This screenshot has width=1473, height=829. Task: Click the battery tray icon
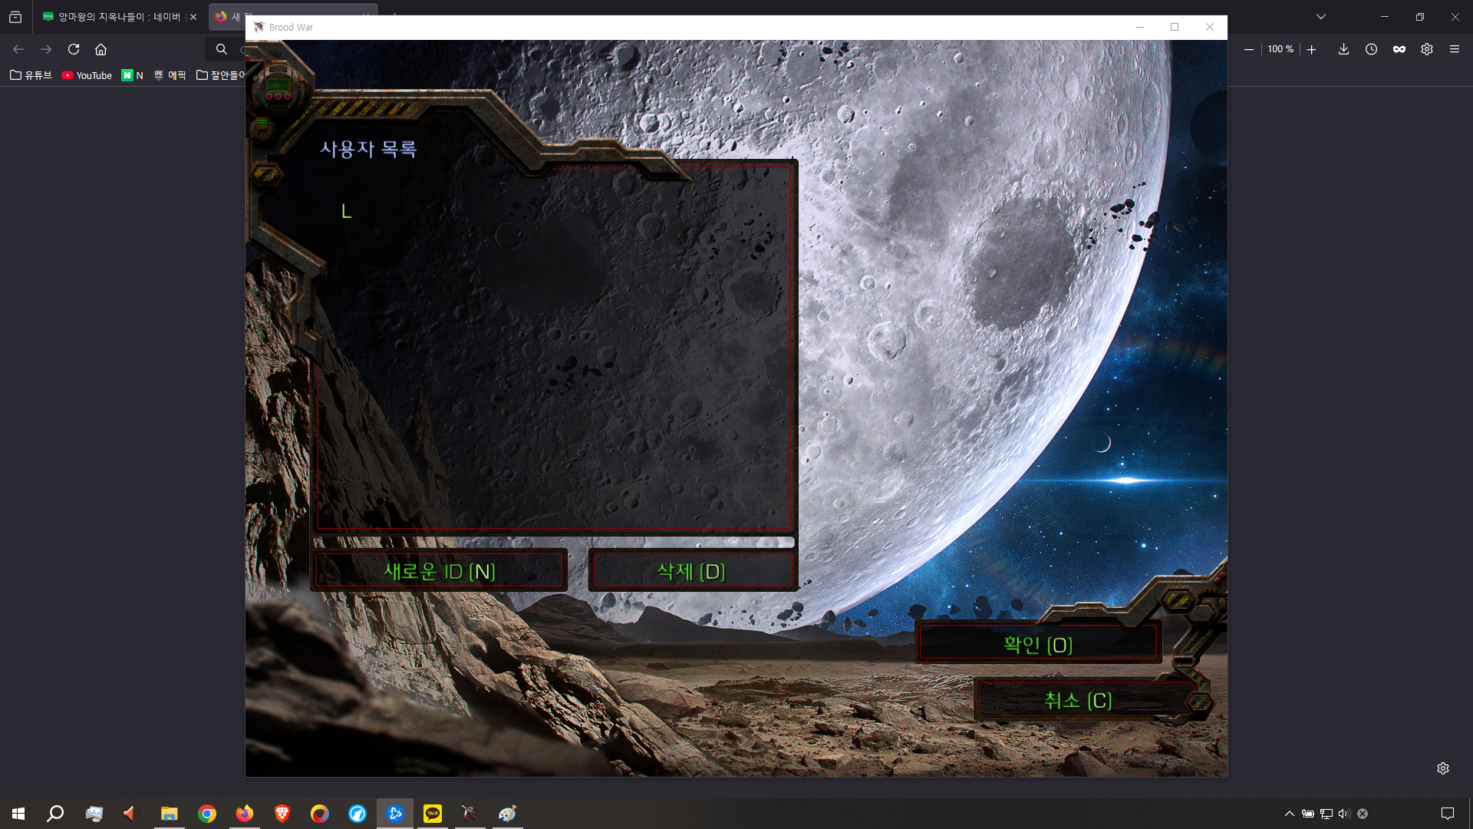coord(1308,814)
